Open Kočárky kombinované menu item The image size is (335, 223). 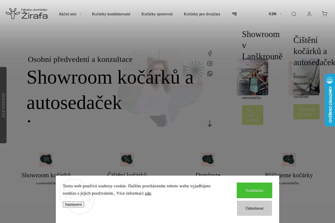point(111,14)
